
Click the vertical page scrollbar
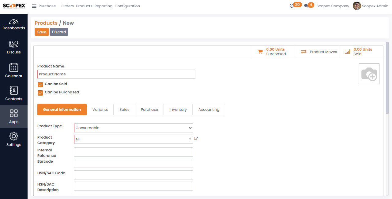(x=387, y=78)
